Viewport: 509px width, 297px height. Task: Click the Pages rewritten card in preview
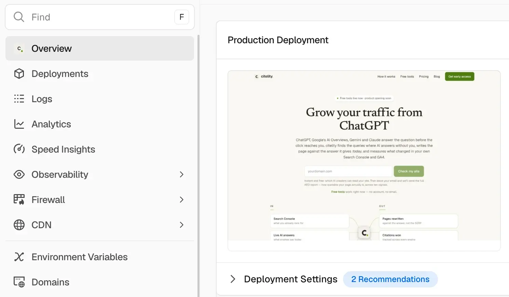point(418,221)
